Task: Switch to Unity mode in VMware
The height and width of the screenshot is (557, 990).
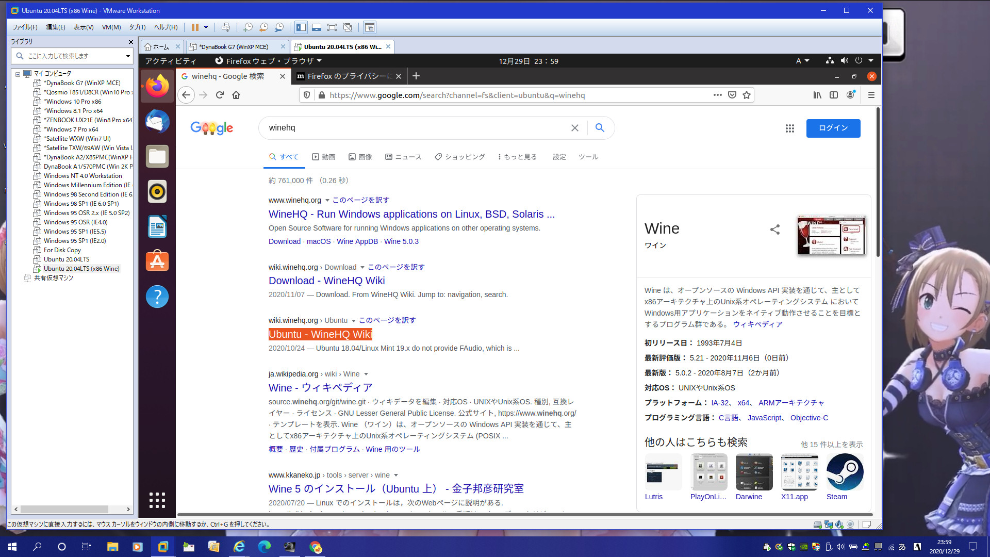Action: tap(348, 27)
